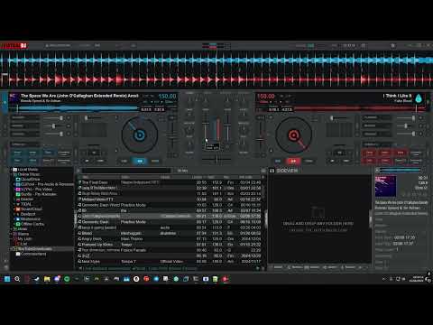Hit the CUE button on the right deck
This screenshot has width=433, height=325.
click(x=278, y=161)
